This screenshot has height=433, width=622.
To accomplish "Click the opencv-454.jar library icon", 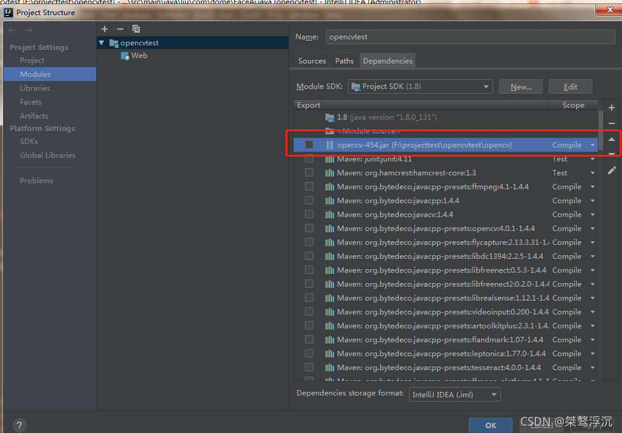I will pos(329,145).
